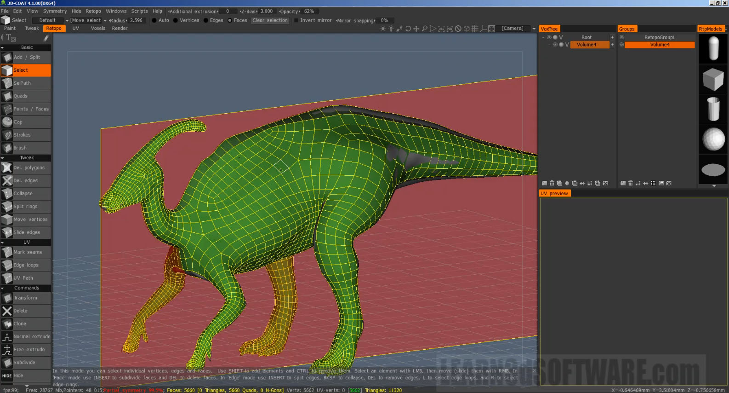The height and width of the screenshot is (393, 729).
Task: Switch to the Voxels room tab
Action: click(98, 29)
